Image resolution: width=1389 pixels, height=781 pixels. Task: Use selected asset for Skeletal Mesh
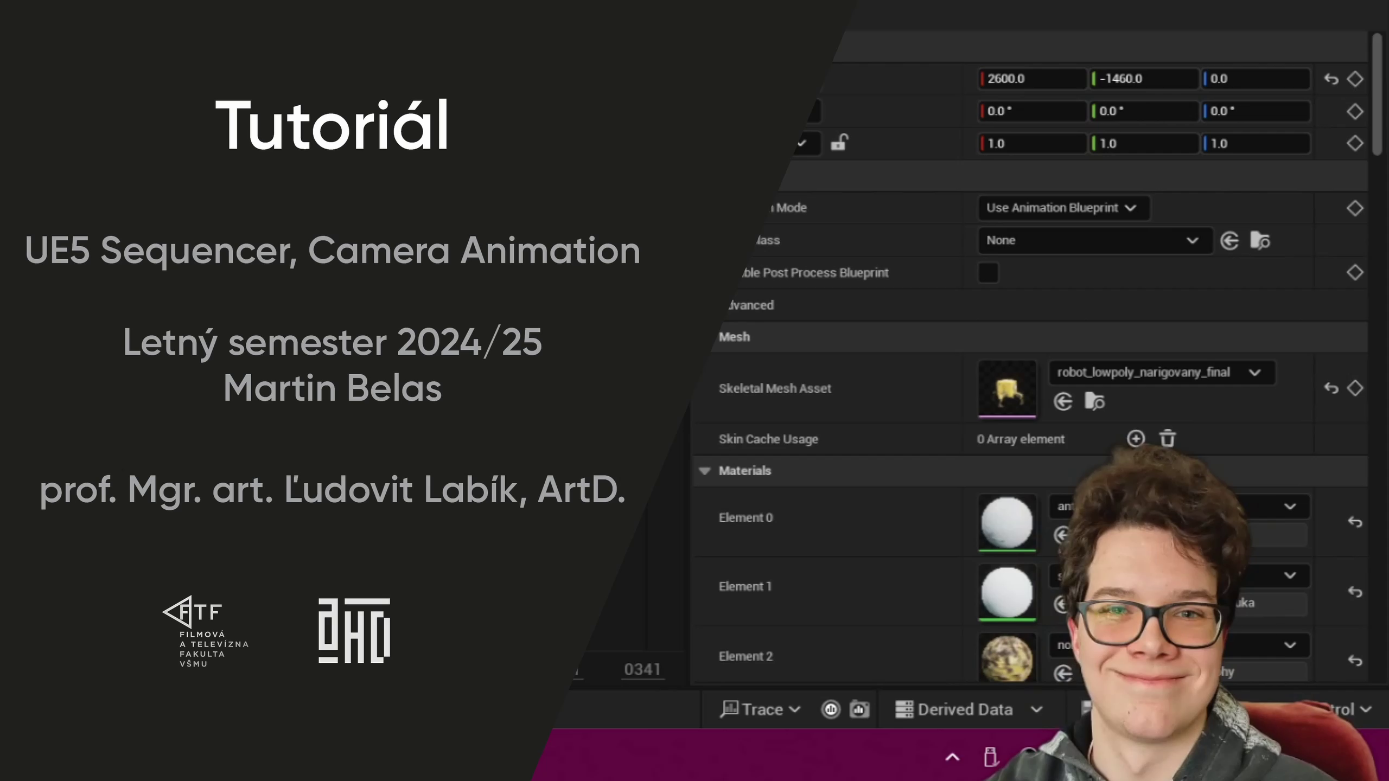click(1063, 402)
